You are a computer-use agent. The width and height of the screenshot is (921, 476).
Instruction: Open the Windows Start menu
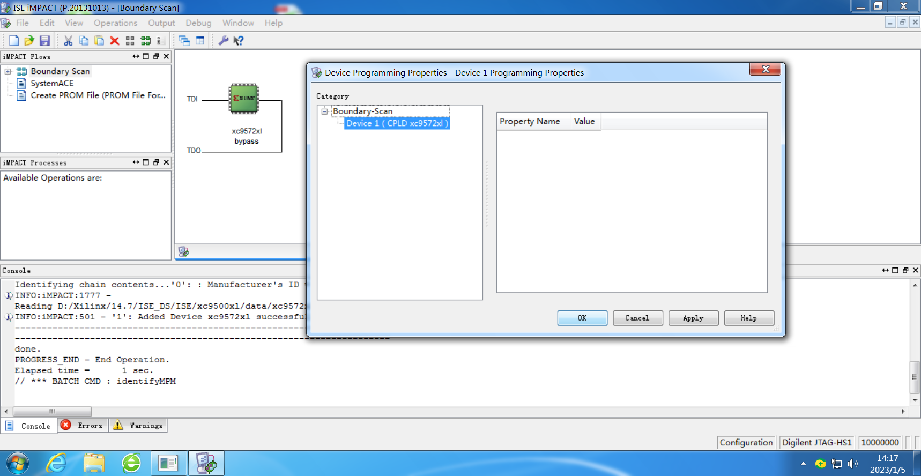(17, 463)
